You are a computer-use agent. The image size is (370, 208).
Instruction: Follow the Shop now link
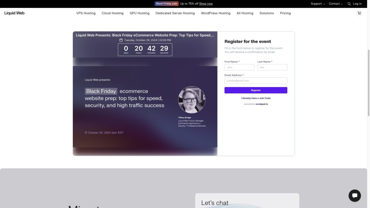tap(206, 4)
